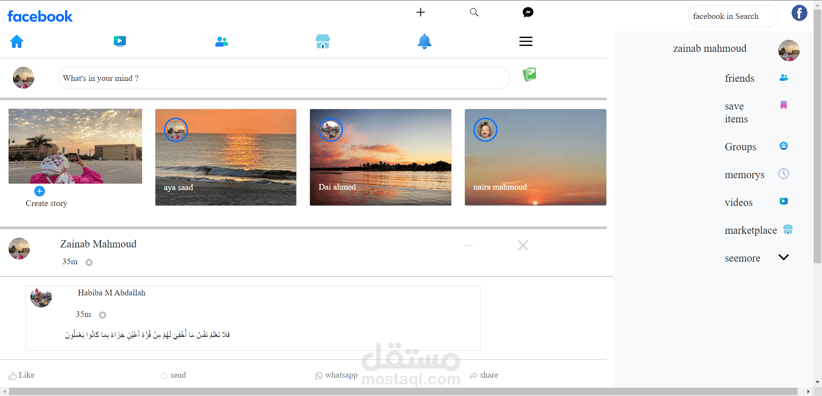822x396 pixels.
Task: Click the horizontal scrollbar thumb
Action: (403, 392)
